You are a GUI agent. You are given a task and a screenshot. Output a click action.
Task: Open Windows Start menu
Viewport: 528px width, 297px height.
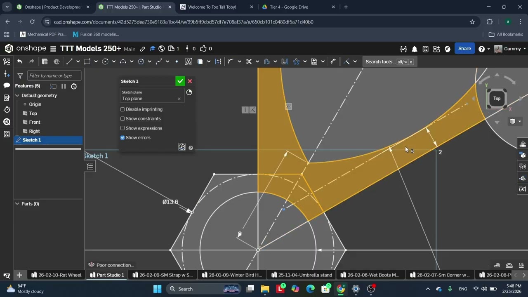click(x=158, y=289)
